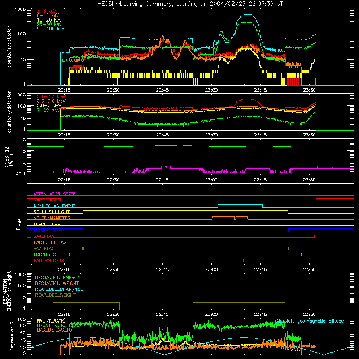Click the DECIMATION_WEIGHT legend label

point(57,283)
